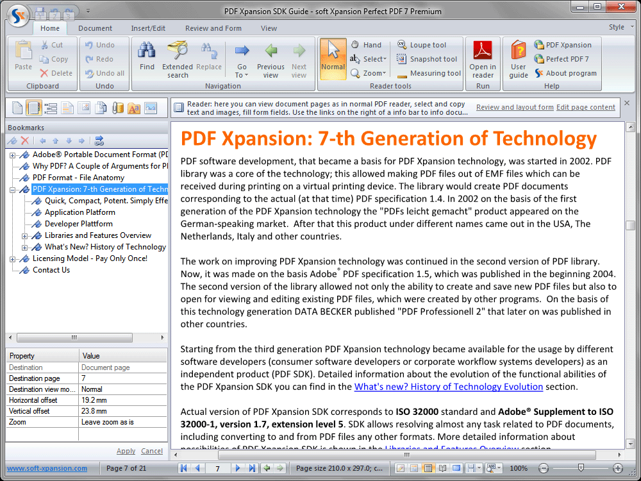The image size is (641, 481).
Task: Select the Application Platform bookmark
Action: coord(79,212)
